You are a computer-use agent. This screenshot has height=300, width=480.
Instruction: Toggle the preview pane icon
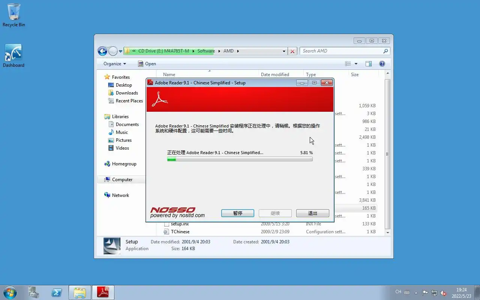[369, 64]
